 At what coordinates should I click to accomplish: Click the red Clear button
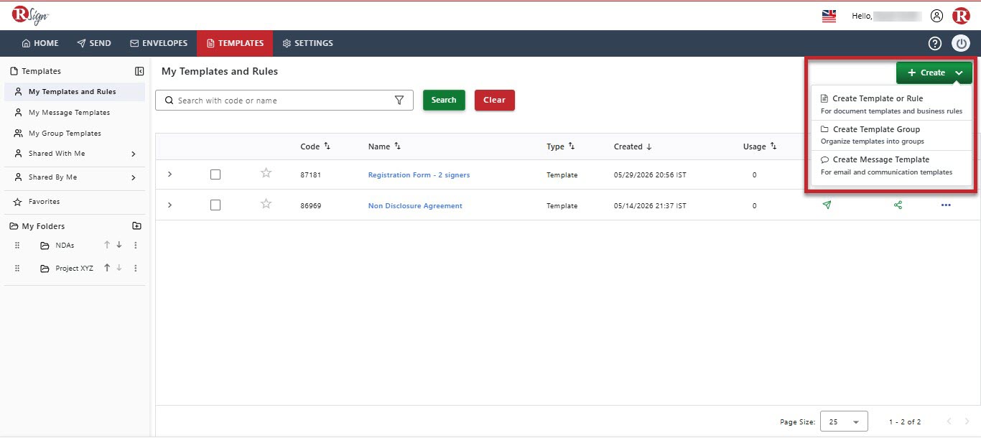pyautogui.click(x=494, y=101)
